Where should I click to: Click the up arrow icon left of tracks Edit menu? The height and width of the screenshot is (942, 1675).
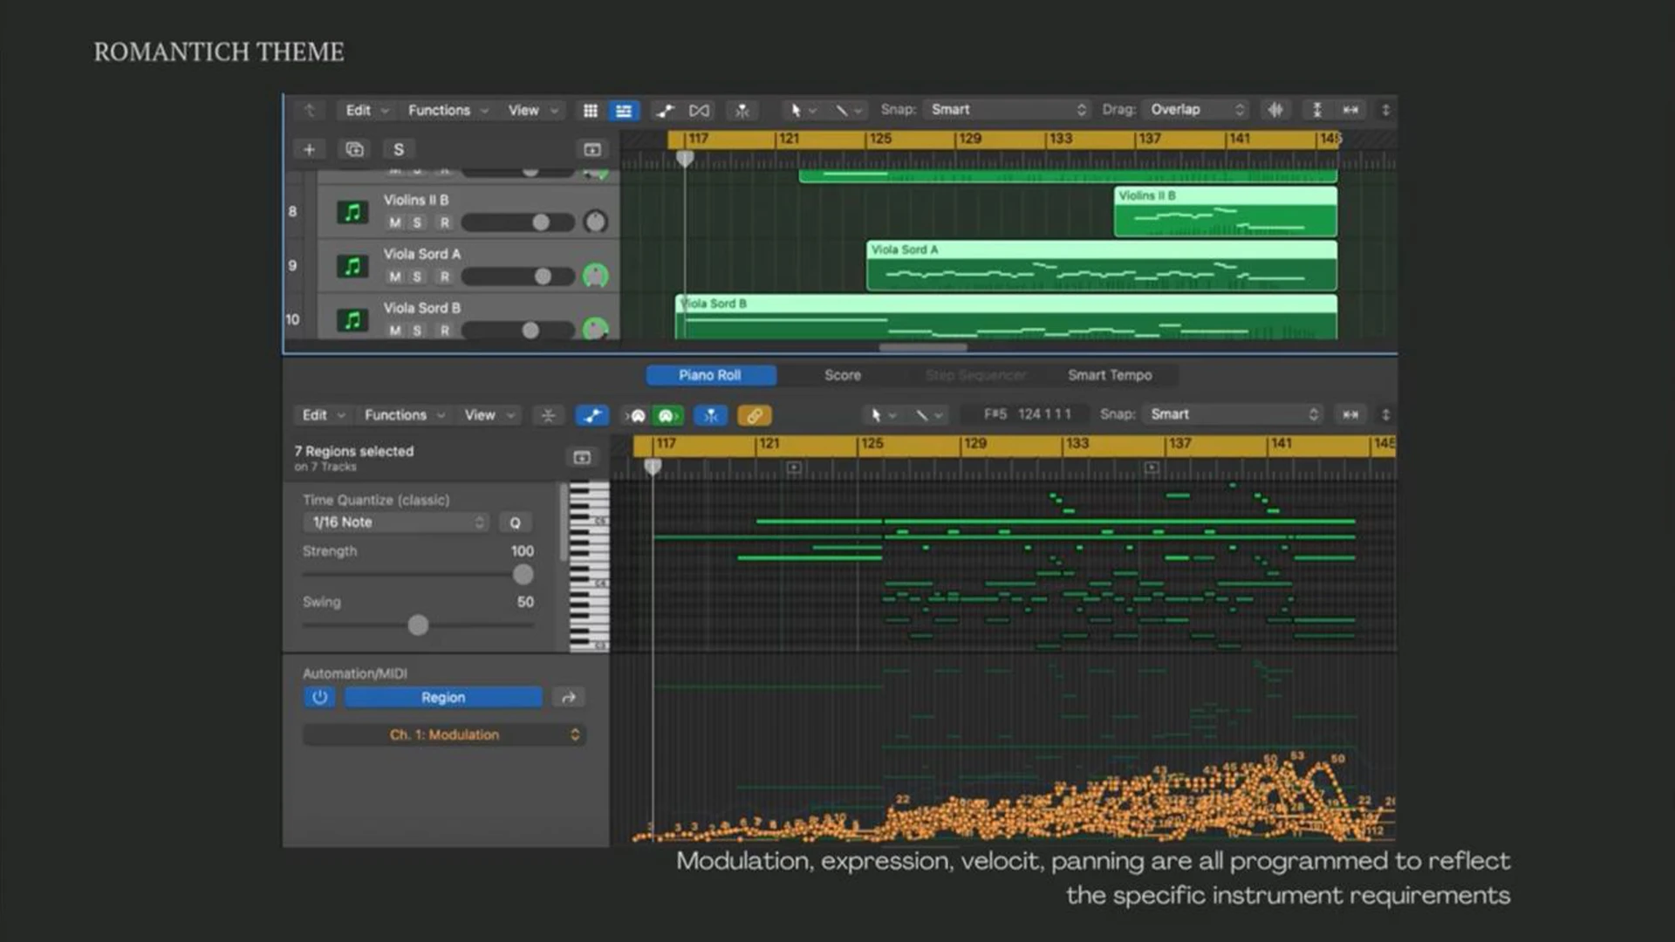[x=309, y=111]
